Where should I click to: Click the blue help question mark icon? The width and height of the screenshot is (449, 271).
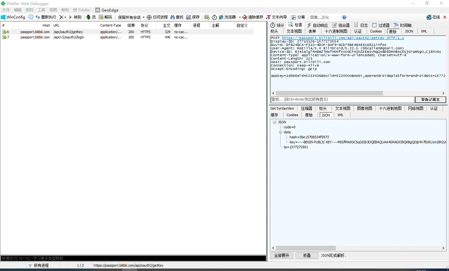tap(344, 17)
